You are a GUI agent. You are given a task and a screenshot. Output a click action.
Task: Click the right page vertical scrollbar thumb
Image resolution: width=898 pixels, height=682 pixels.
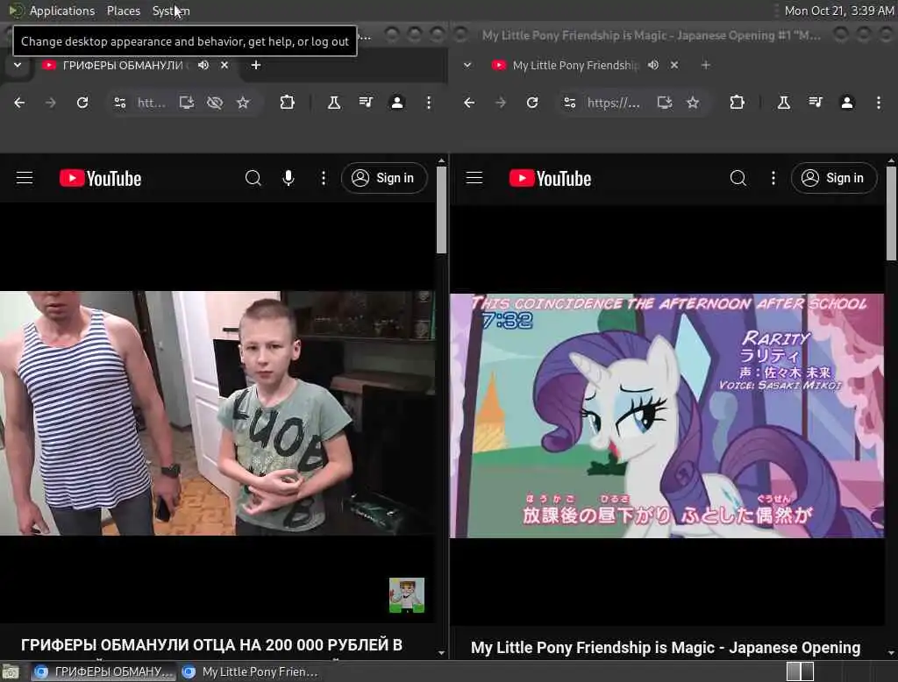[891, 212]
